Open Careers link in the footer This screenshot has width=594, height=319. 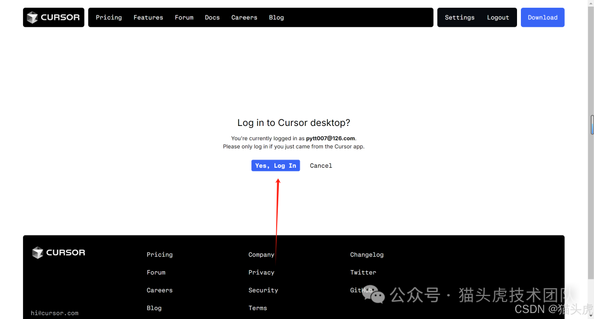point(159,290)
